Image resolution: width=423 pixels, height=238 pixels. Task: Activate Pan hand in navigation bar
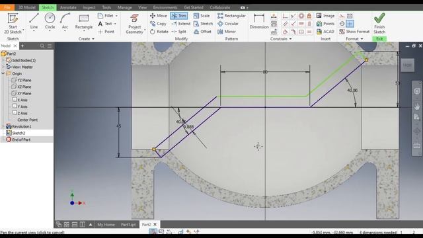(417, 106)
